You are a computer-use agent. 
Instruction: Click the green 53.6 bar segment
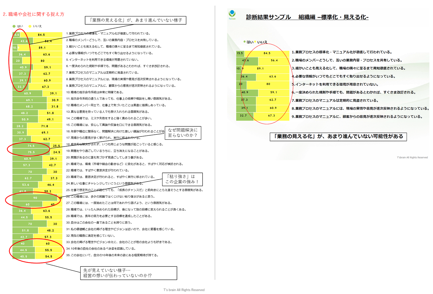click(x=26, y=185)
